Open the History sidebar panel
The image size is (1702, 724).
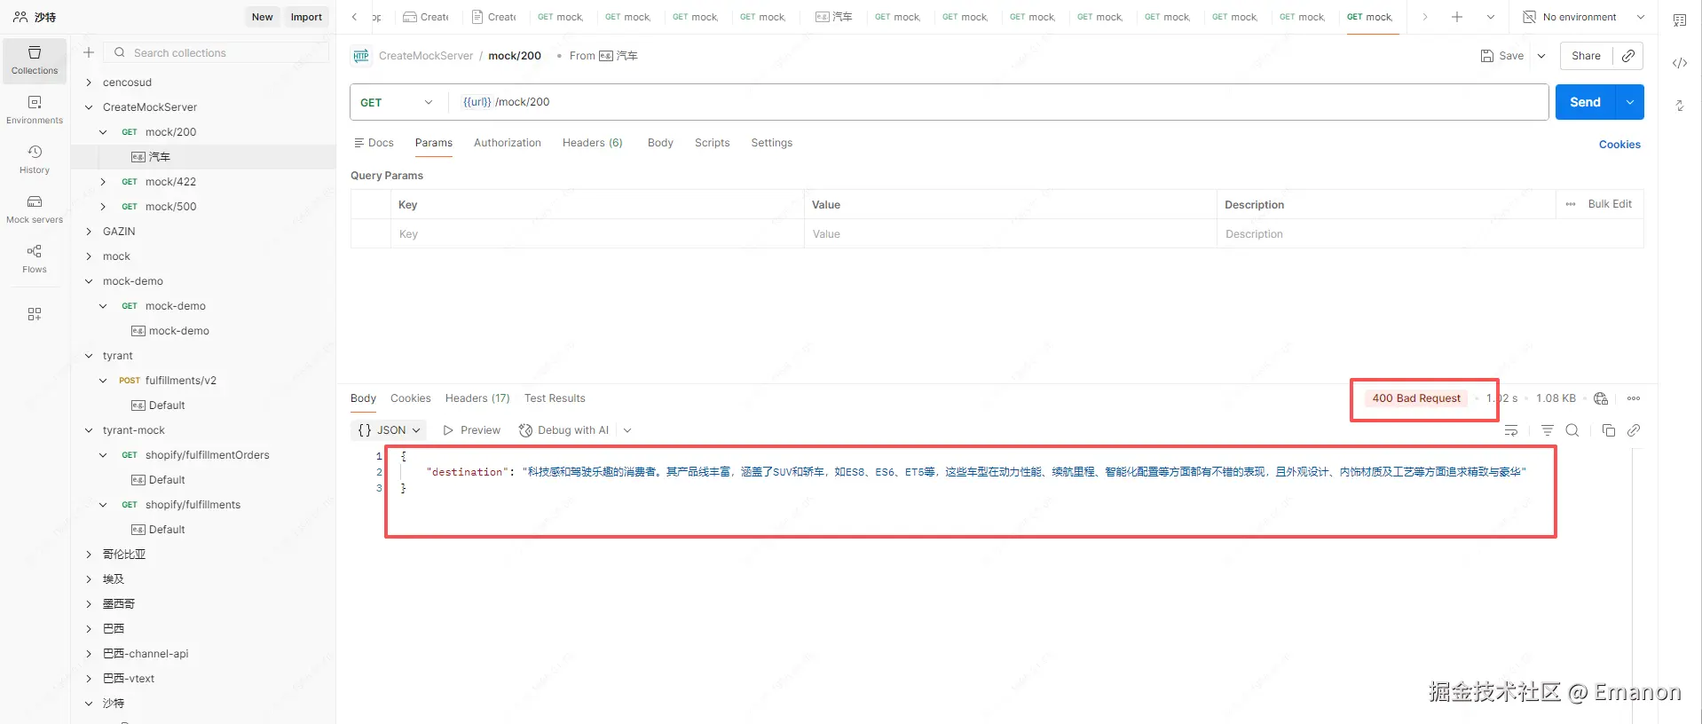(x=35, y=160)
